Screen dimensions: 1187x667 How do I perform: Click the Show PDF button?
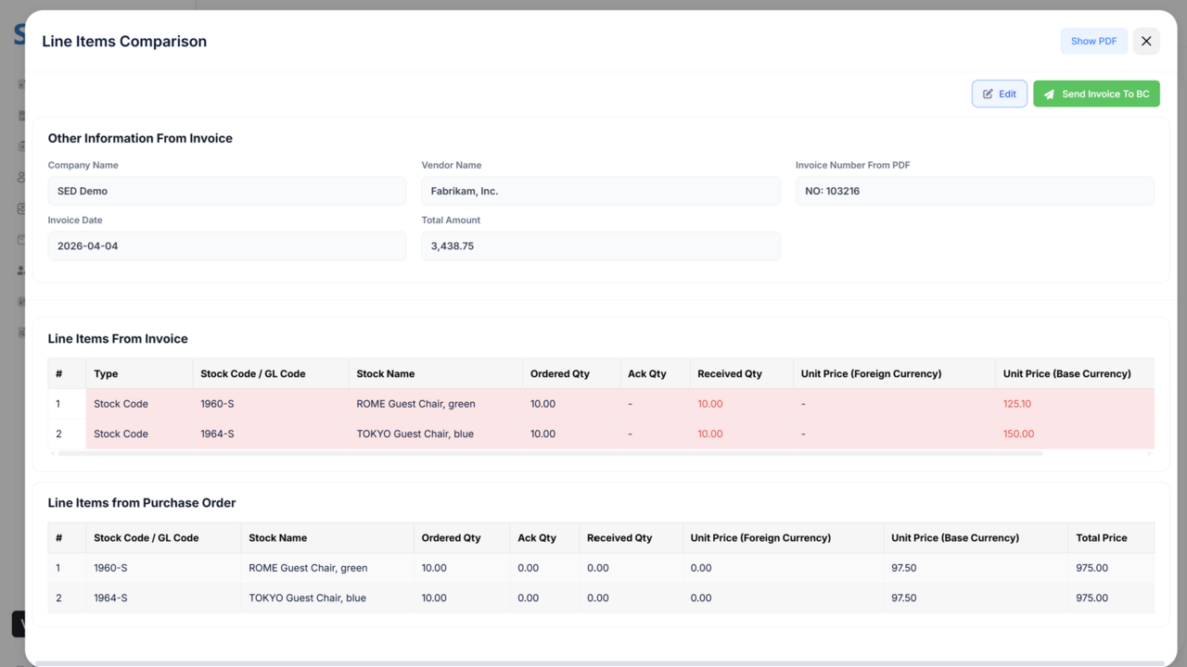[1094, 41]
